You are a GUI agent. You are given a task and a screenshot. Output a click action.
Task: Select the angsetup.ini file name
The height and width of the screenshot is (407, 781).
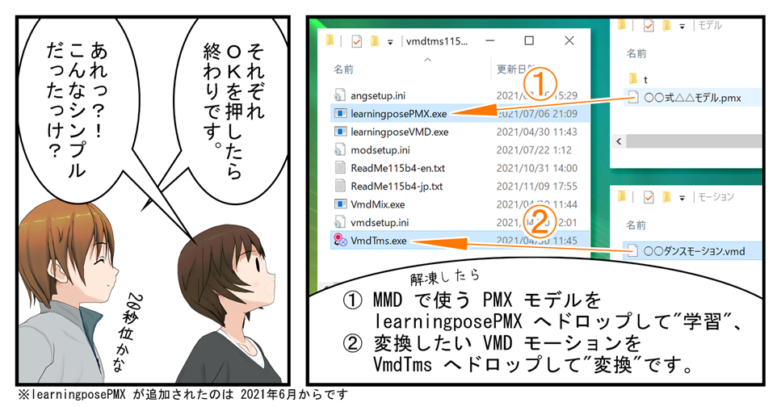[x=378, y=95]
